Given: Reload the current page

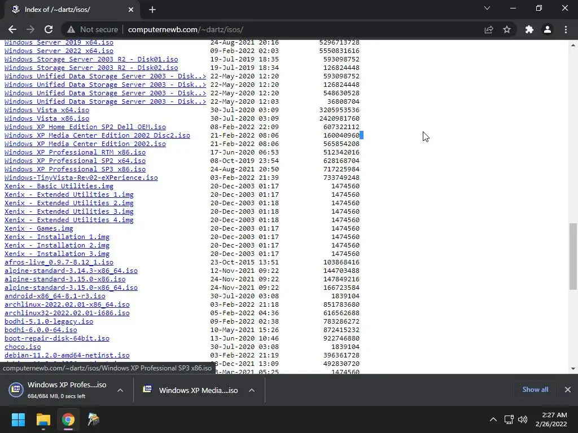Looking at the screenshot, I should coord(49,29).
